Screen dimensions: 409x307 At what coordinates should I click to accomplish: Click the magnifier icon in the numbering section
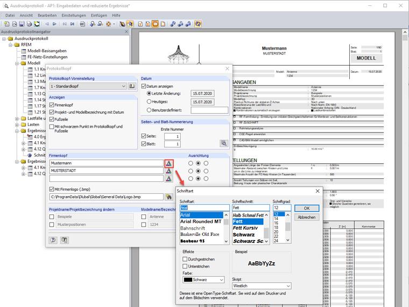pyautogui.click(x=224, y=143)
